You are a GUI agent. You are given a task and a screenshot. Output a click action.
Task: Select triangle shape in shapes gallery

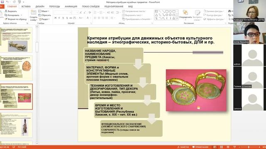pyautogui.click(x=156, y=15)
